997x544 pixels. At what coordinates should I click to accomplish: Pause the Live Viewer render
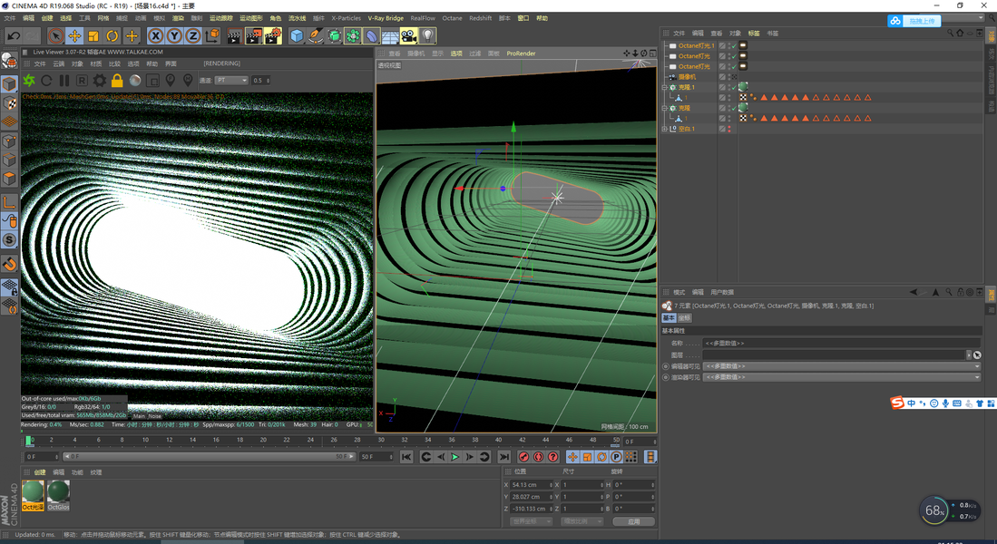[x=64, y=81]
